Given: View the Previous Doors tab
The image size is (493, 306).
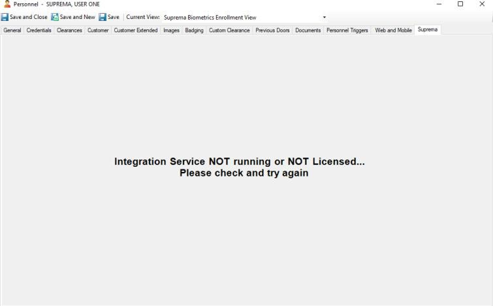Looking at the screenshot, I should (272, 30).
